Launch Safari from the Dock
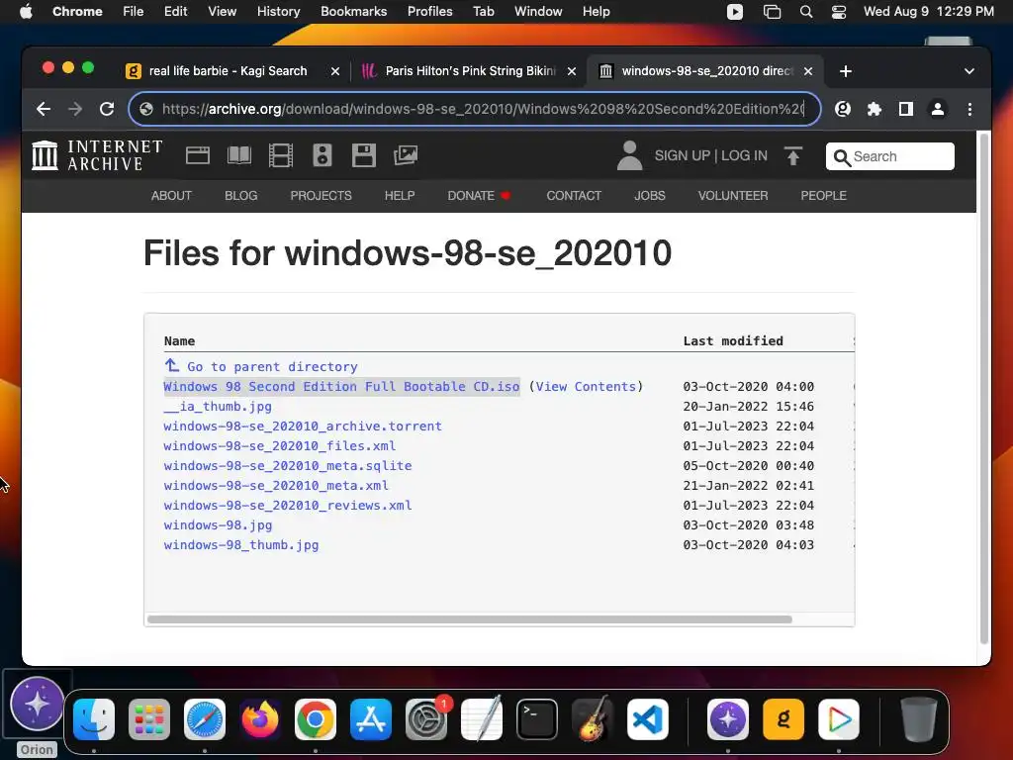Screen dimensions: 1013x760 point(205,719)
